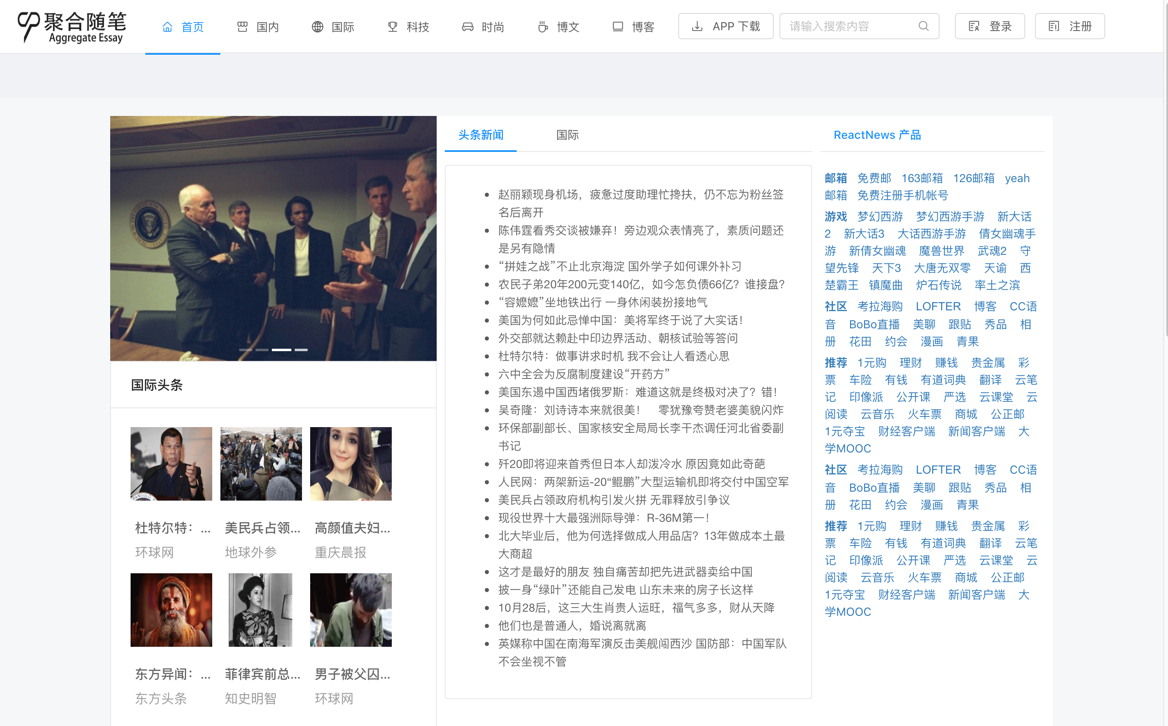Click the magnifier search icon

(x=923, y=26)
